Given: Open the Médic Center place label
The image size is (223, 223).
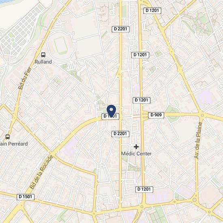Looking at the screenshot, I should click(x=136, y=154).
